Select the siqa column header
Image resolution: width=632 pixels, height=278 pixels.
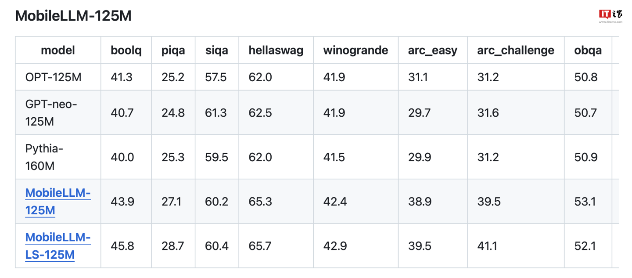click(216, 51)
